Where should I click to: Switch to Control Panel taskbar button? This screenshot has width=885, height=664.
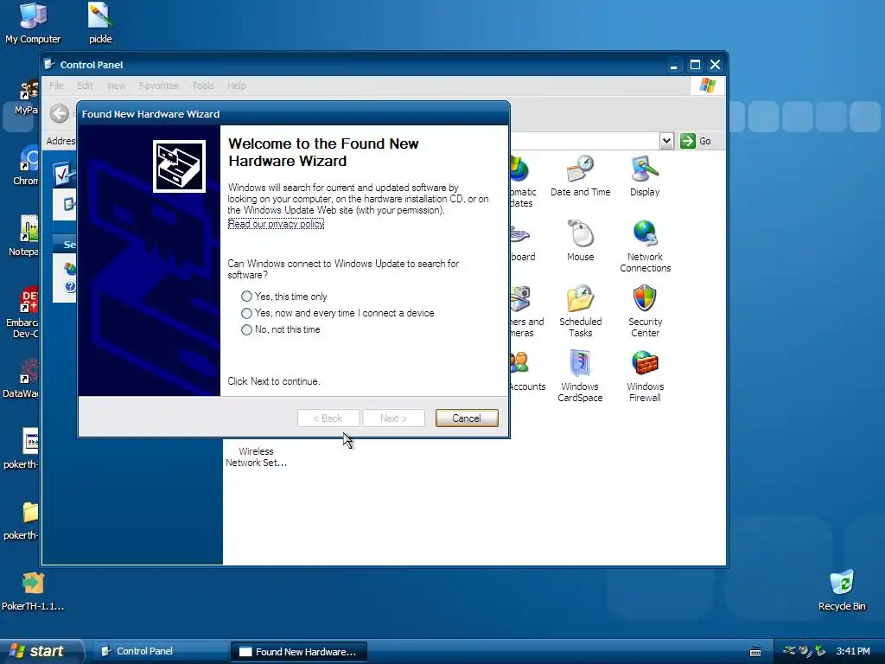(x=158, y=652)
